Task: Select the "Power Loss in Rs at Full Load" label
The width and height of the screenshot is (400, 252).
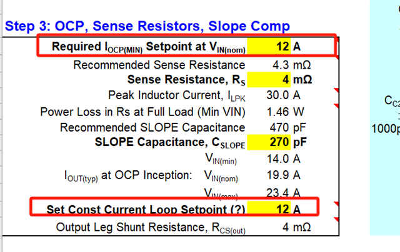Action: point(142,111)
